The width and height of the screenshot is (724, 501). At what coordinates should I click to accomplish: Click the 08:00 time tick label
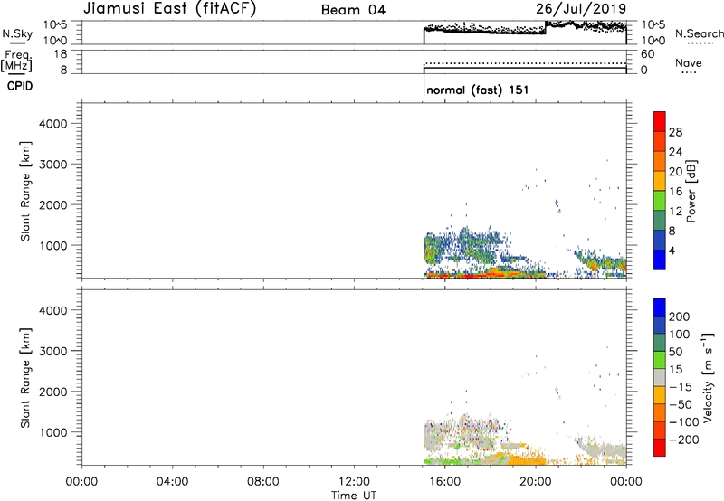click(x=263, y=482)
